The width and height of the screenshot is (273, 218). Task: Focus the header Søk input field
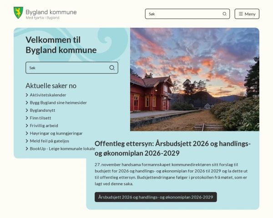point(187,14)
